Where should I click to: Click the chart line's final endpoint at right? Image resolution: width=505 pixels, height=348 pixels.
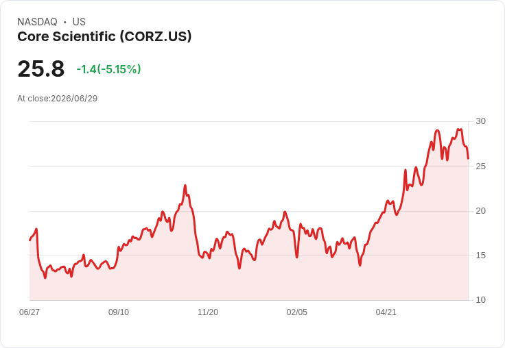pos(468,158)
